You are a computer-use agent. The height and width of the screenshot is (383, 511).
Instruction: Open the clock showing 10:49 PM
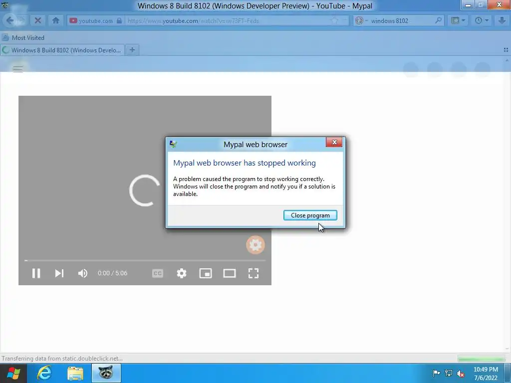[x=486, y=374]
